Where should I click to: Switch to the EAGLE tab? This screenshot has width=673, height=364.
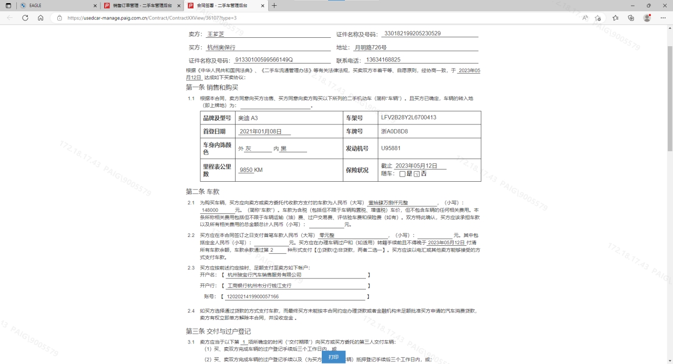pos(58,6)
